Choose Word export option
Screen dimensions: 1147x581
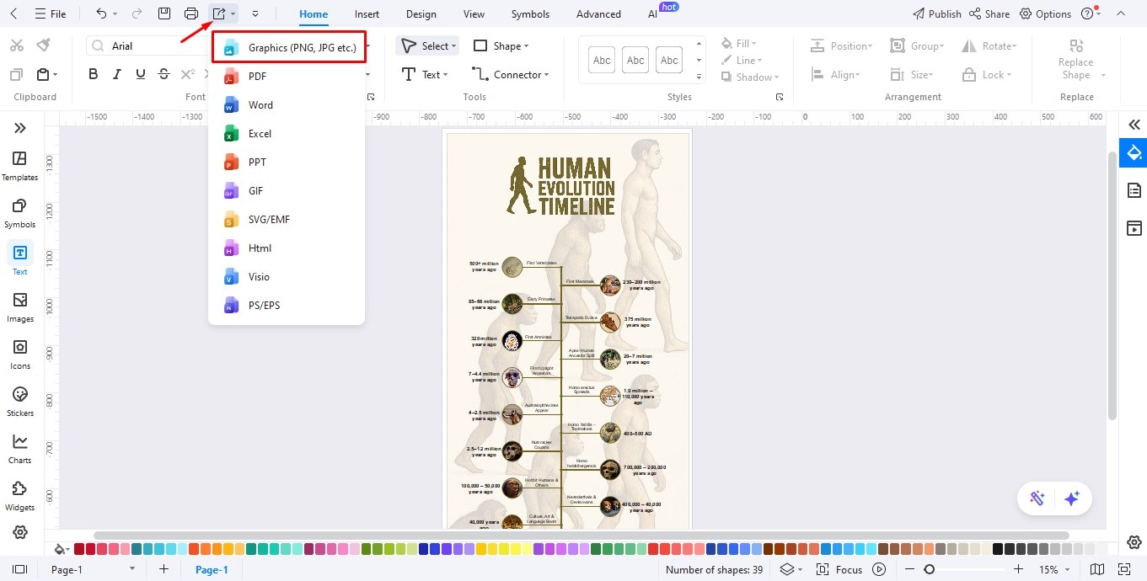point(287,105)
